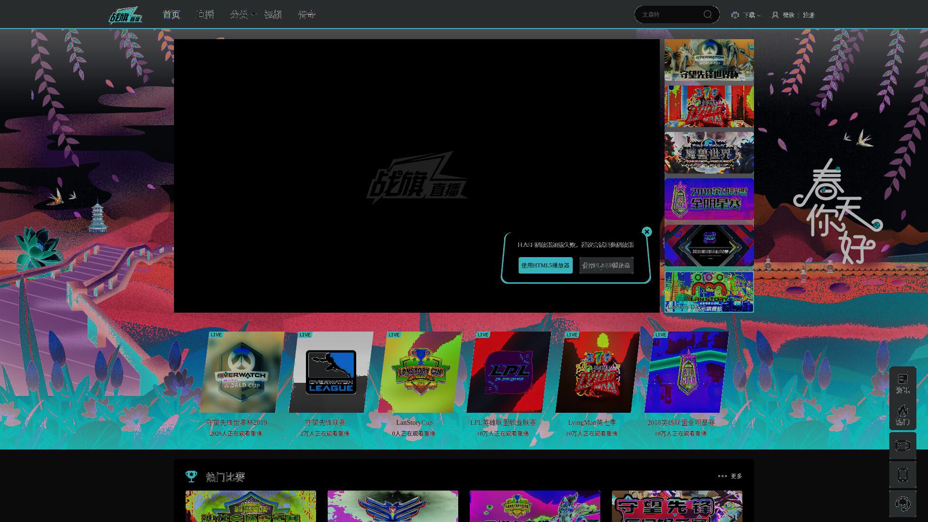Click 使用HTML5播放器 button
The image size is (928, 522).
click(545, 265)
